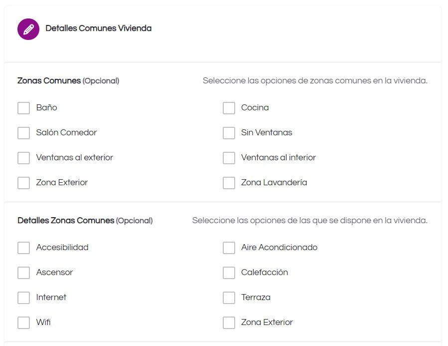Screen dimensions: 448x346
Task: Select the Sin Ventanas checkbox
Action: pyautogui.click(x=229, y=133)
